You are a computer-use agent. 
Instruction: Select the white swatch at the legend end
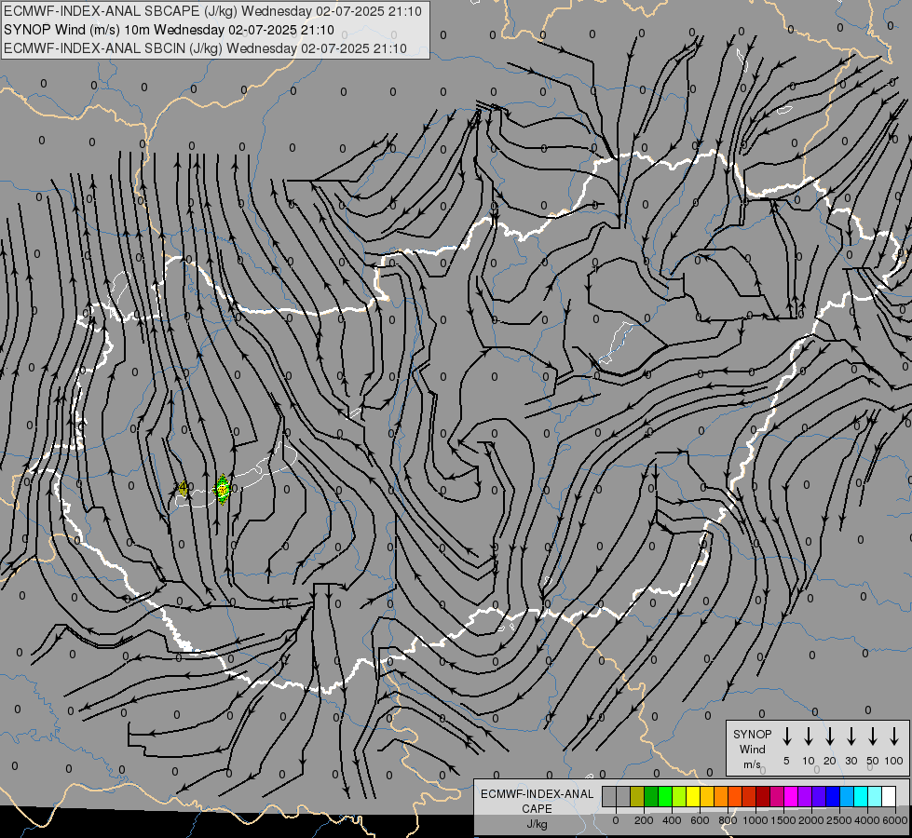click(890, 796)
